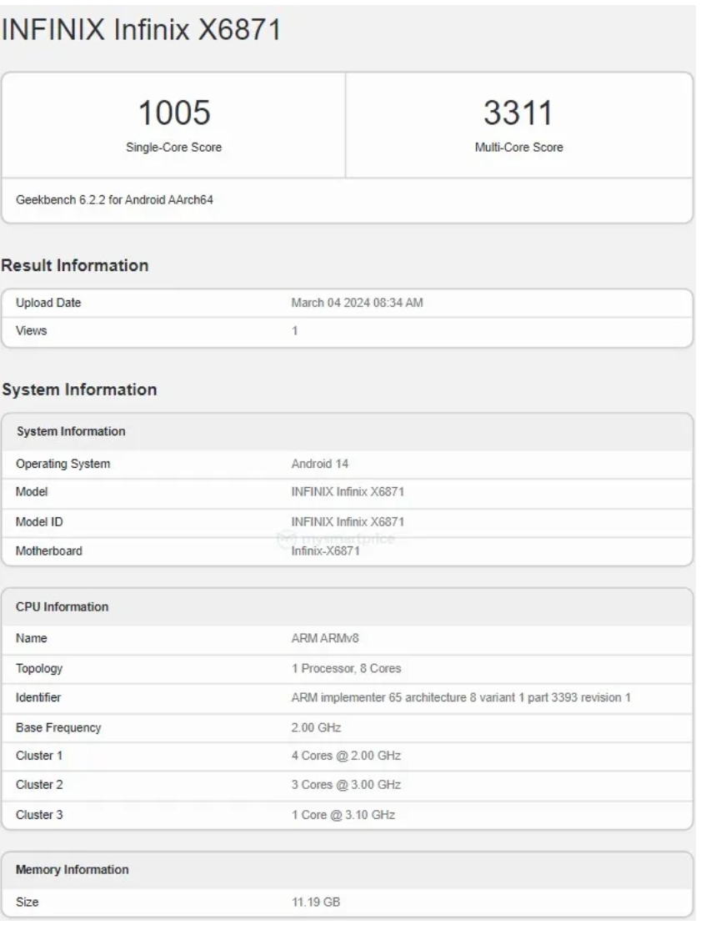Click the "CPU Information" table header
This screenshot has height=930, width=706.
[348, 606]
